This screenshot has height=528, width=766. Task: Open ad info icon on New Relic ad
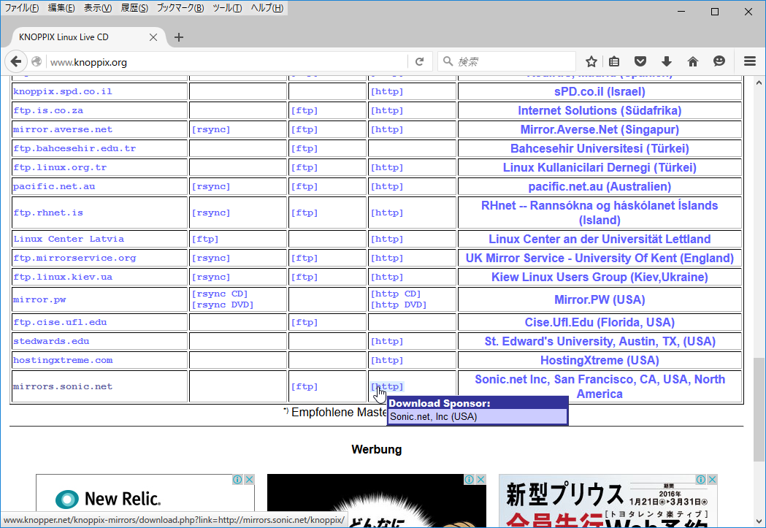(x=237, y=479)
